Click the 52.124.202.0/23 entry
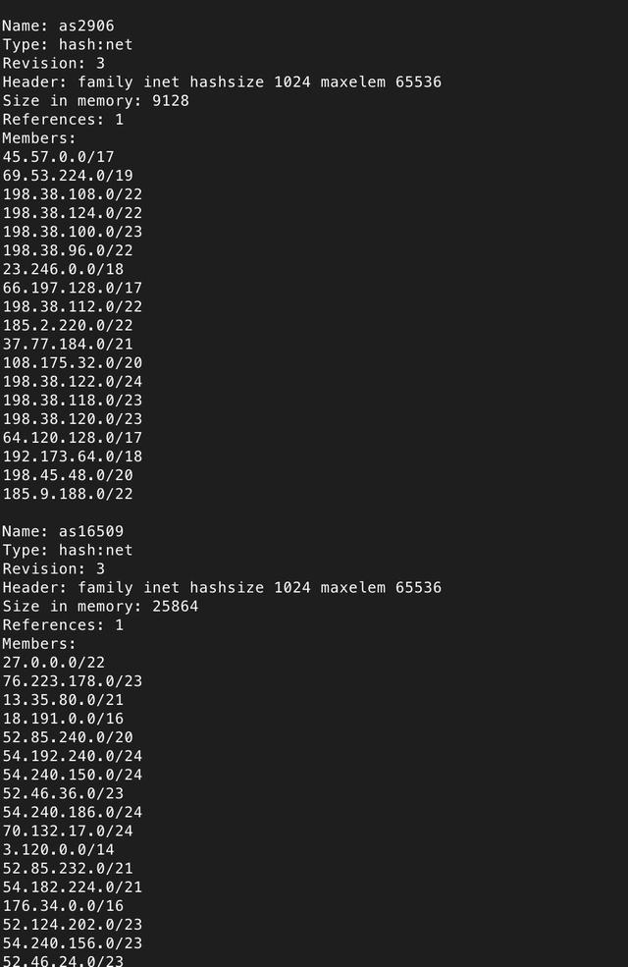Viewport: 628px width, 967px height. (72, 925)
